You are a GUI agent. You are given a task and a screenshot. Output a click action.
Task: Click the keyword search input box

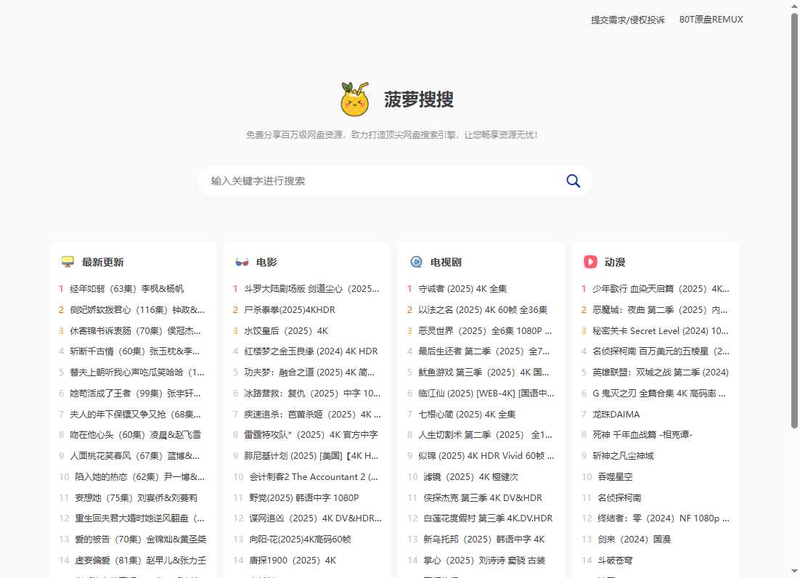363,180
